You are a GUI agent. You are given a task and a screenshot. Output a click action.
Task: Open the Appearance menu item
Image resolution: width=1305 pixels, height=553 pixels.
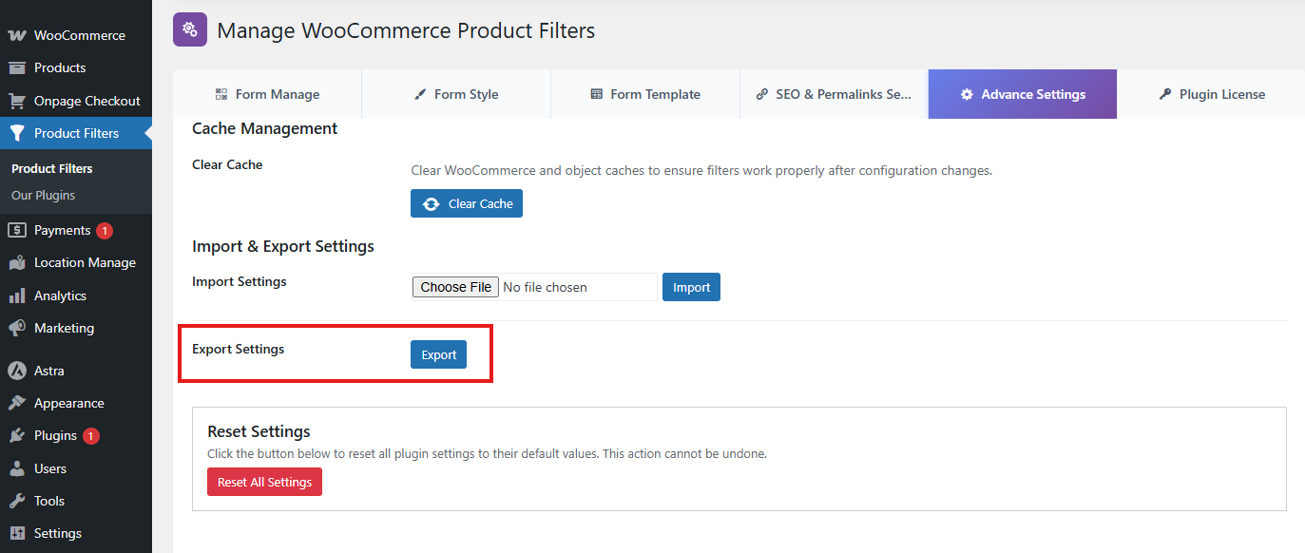[76, 403]
